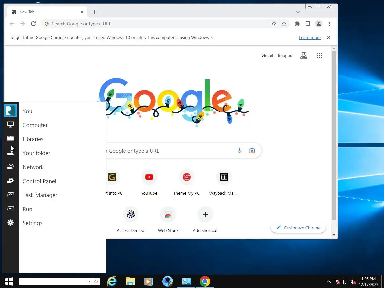Open Computer from the start menu

(x=35, y=125)
